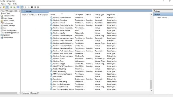Select the Windows Font Cache Service row
Image resolution: width=173 pixels, height=97 pixels.
(84, 25)
